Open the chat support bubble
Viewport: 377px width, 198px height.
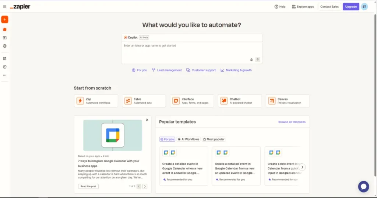click(363, 187)
